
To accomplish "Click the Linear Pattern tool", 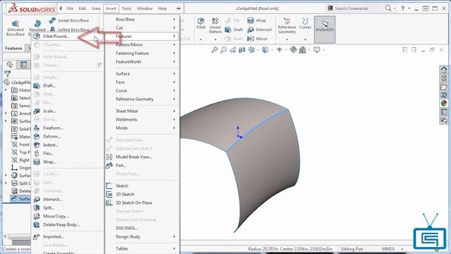I will [x=215, y=25].
